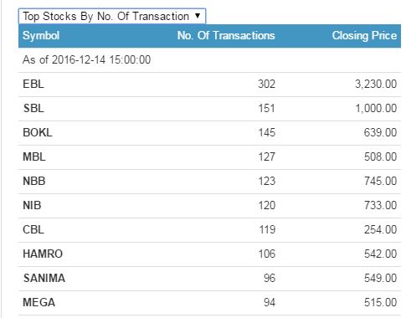Click the Symbol column header
Screen dimensions: 406x318
pos(41,36)
